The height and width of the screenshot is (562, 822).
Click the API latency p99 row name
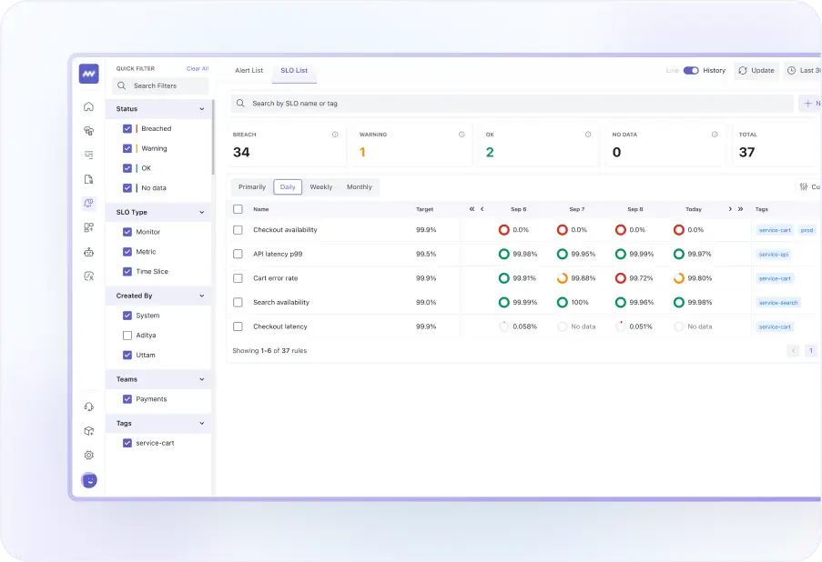pos(278,254)
